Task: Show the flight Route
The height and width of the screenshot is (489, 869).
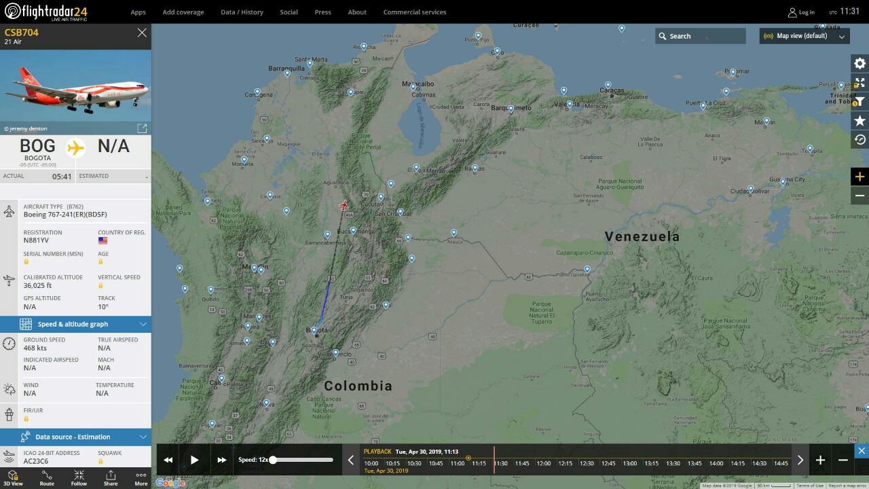Action: [x=47, y=478]
